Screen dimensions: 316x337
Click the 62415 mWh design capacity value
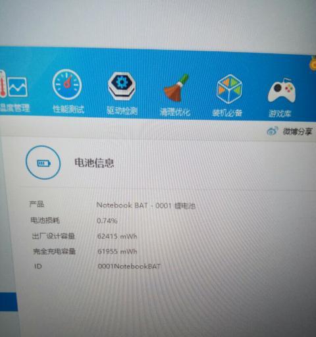(117, 236)
